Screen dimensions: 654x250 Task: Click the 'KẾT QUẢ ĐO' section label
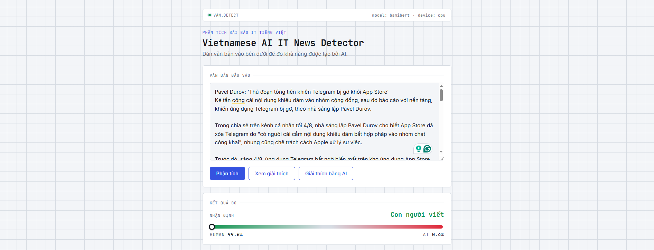223,203
